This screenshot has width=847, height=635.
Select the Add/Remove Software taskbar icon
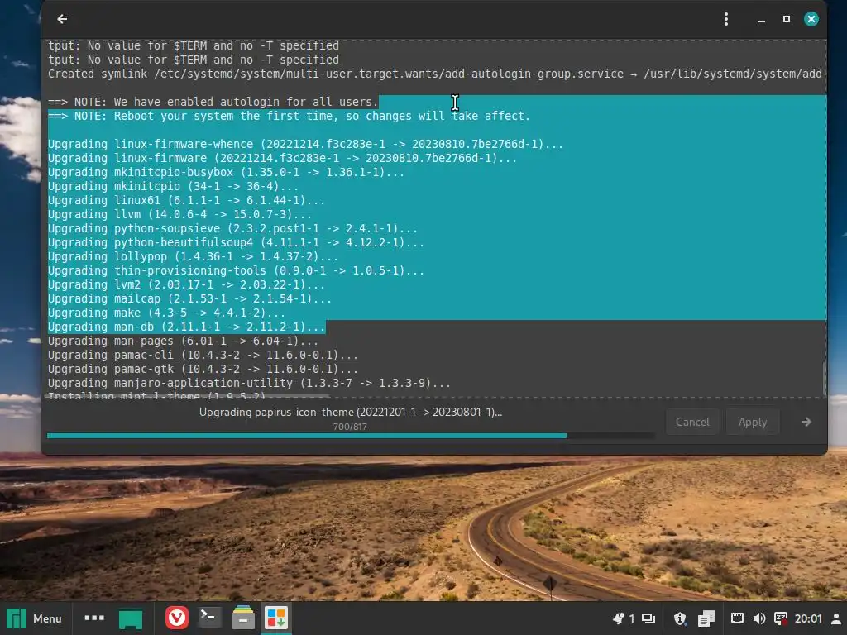click(x=276, y=618)
